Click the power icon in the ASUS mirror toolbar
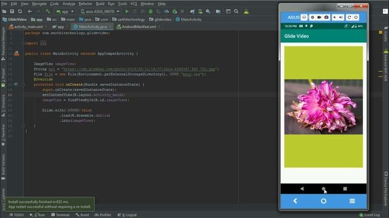 click(x=356, y=18)
